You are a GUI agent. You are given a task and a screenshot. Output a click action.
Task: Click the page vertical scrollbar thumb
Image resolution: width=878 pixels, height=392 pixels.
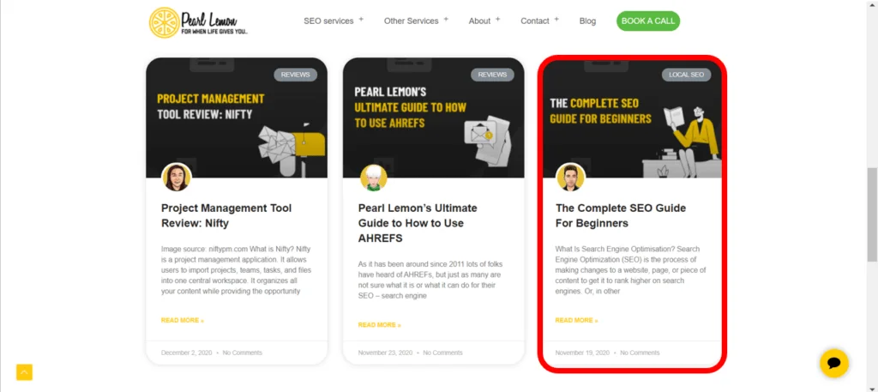(x=872, y=214)
